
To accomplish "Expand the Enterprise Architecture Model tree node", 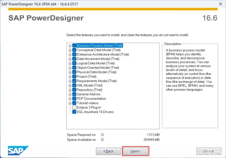I will [70, 55].
